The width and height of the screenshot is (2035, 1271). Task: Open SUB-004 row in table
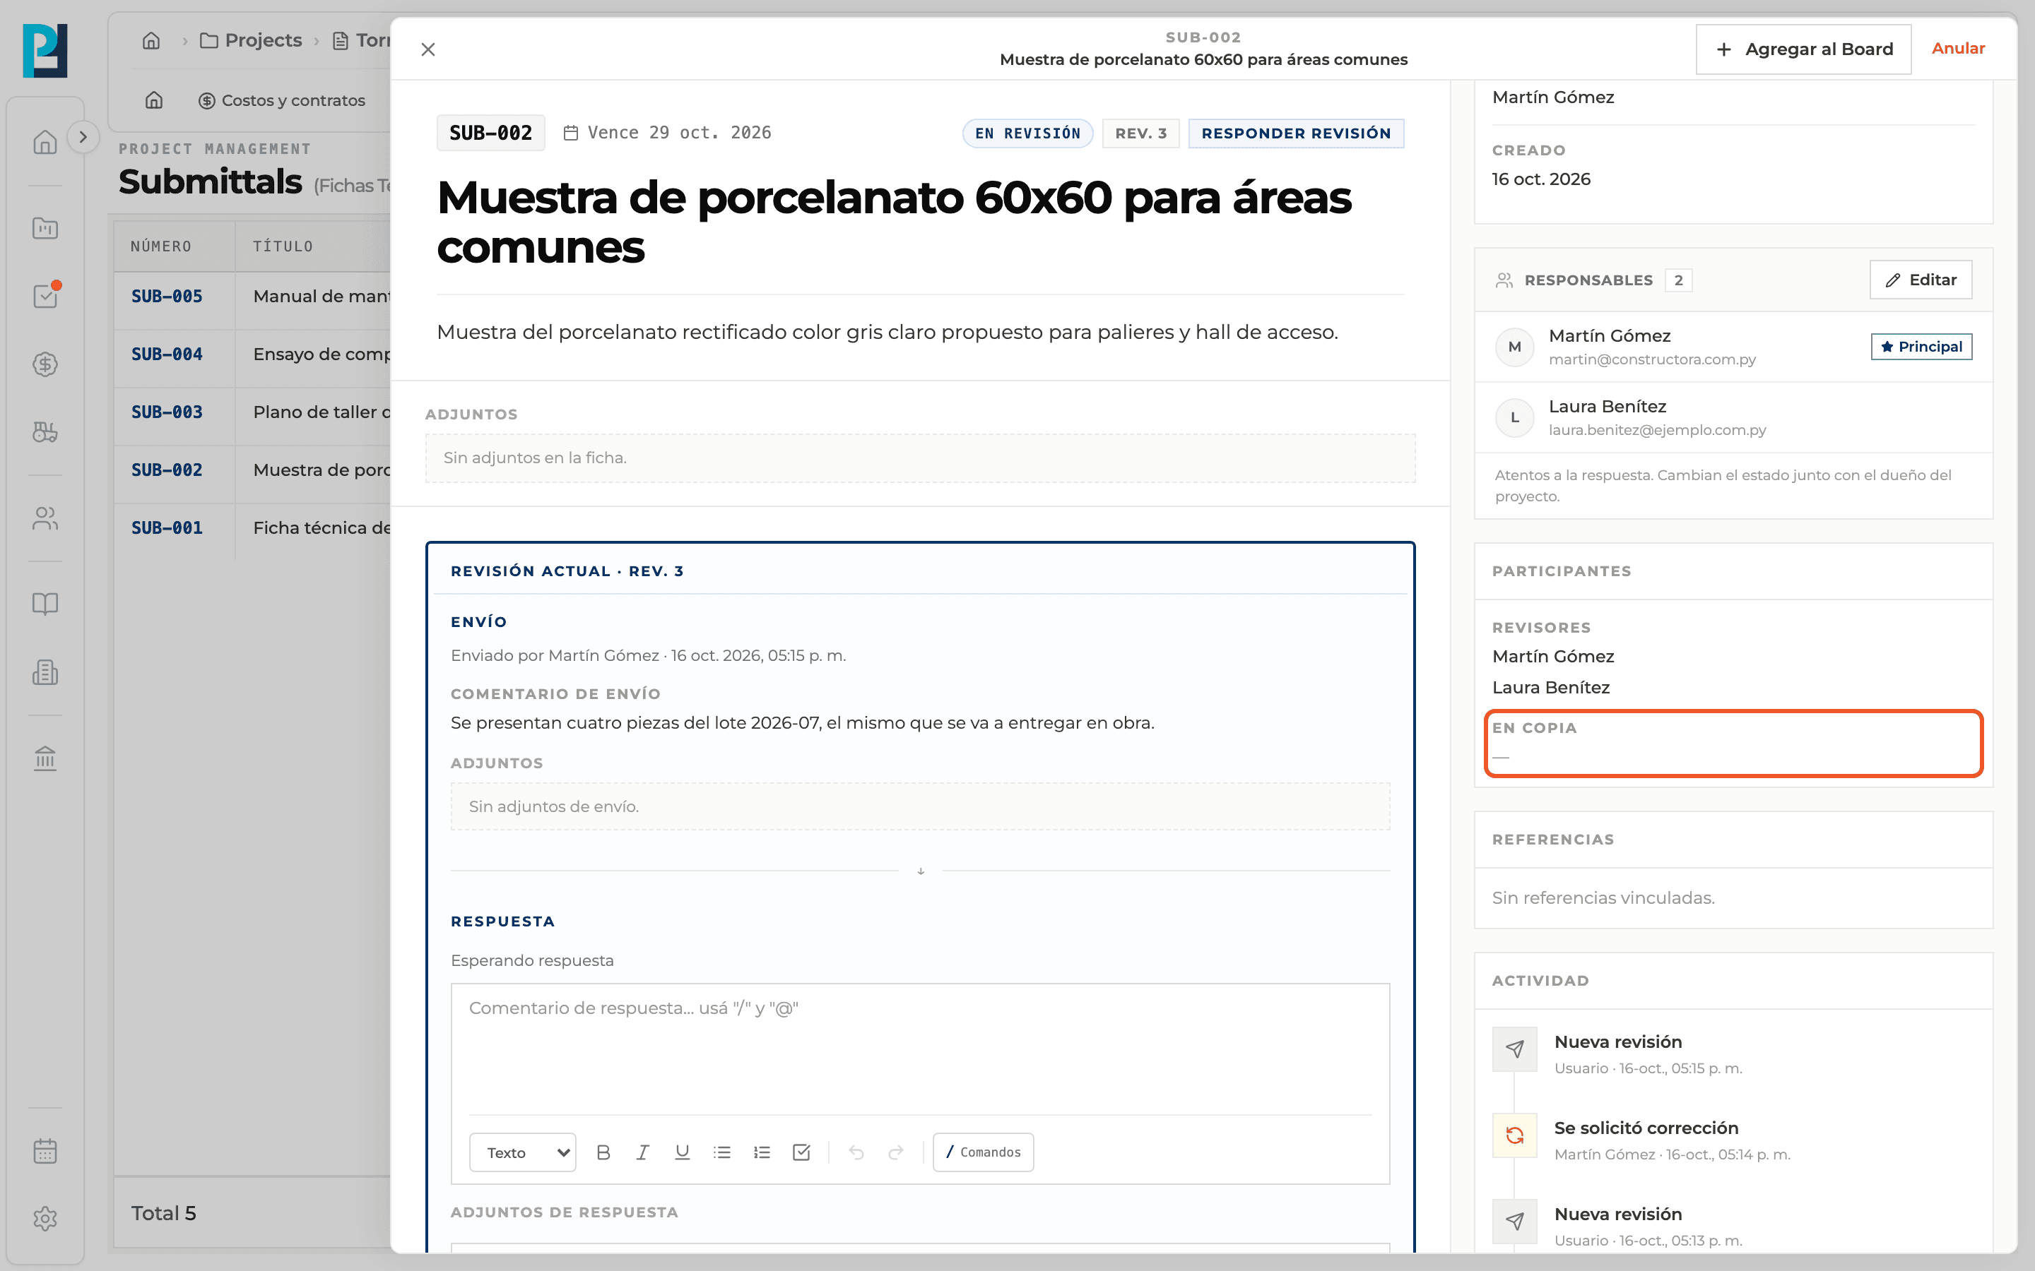tap(252, 354)
